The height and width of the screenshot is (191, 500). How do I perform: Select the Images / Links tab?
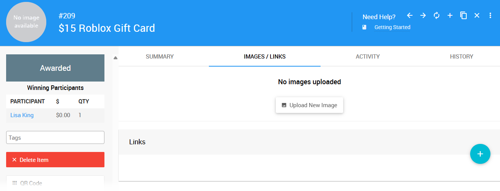pos(265,57)
